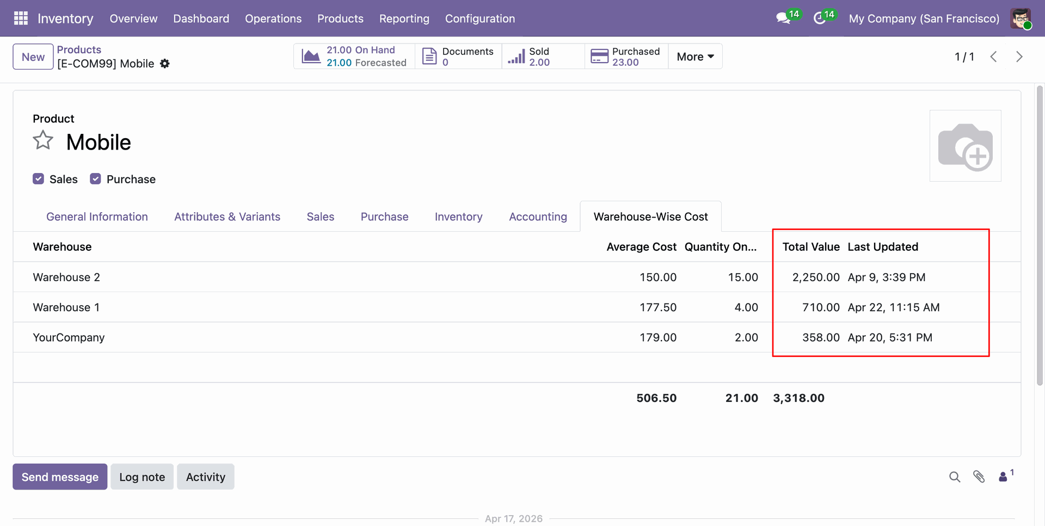The image size is (1045, 526).
Task: Switch company via My Company (San Francisco)
Action: [x=924, y=18]
